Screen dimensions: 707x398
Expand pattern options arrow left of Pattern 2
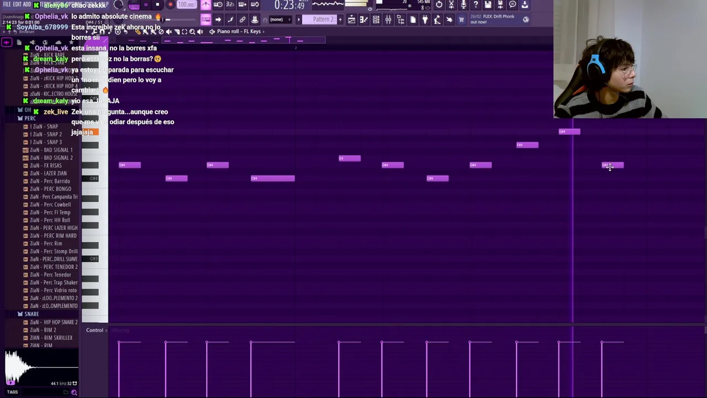[x=299, y=20]
